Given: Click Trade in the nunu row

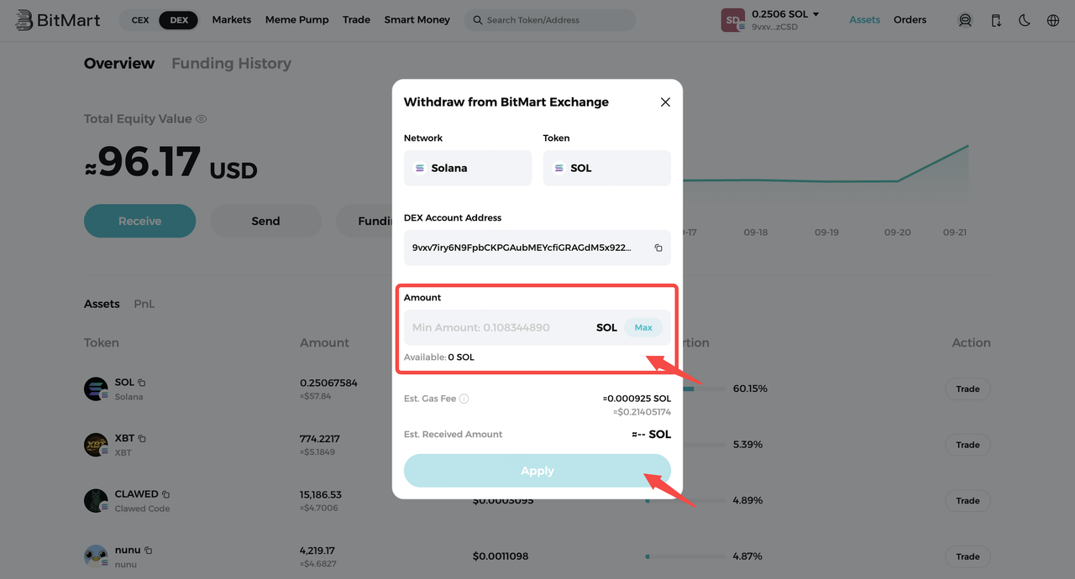Looking at the screenshot, I should (967, 556).
